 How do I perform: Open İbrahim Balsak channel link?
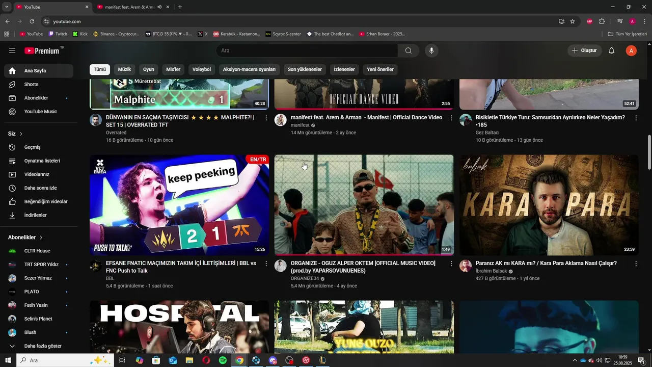coord(492,271)
